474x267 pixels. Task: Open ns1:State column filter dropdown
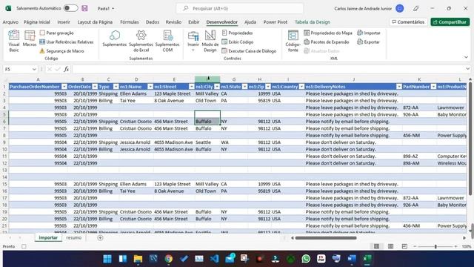pos(244,87)
